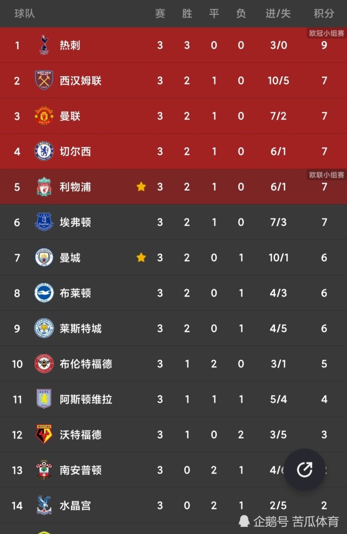Select the Chelsea (切尔西) badge icon

coord(44,151)
